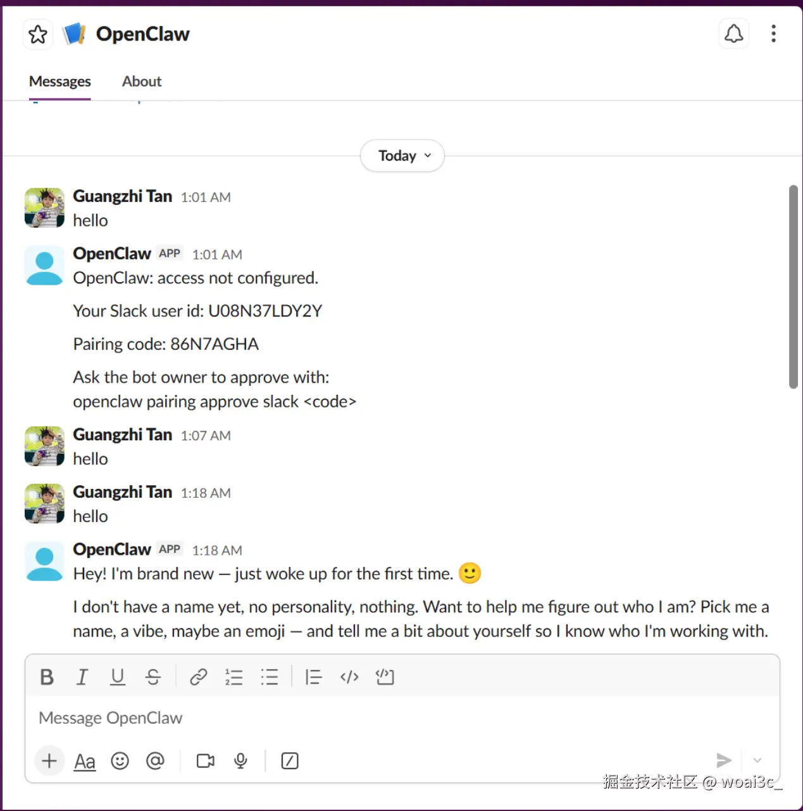Start a bulleted list
This screenshot has width=803, height=811.
click(270, 677)
